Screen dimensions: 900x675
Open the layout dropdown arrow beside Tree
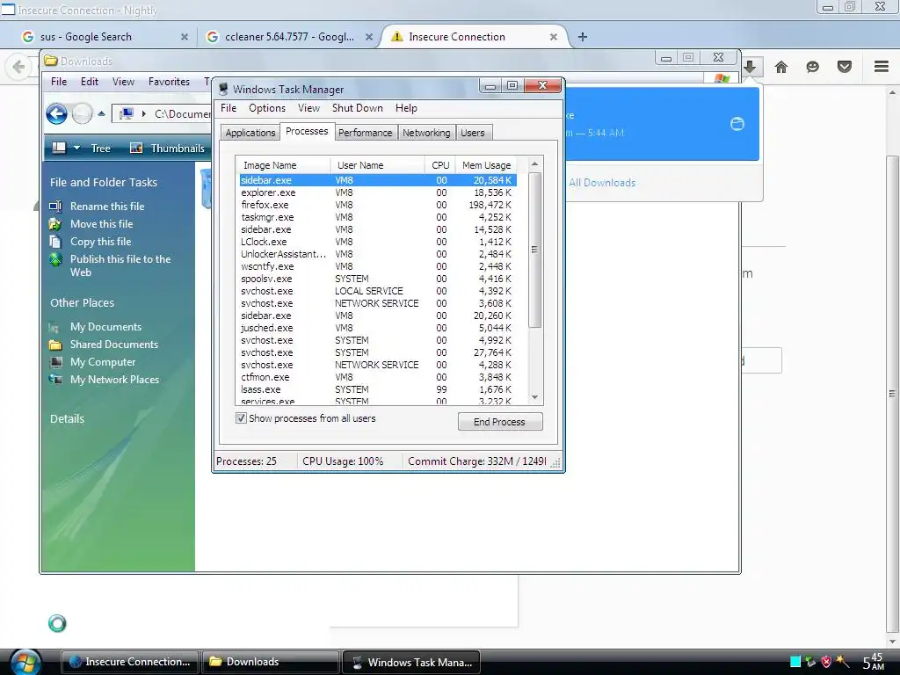[77, 148]
